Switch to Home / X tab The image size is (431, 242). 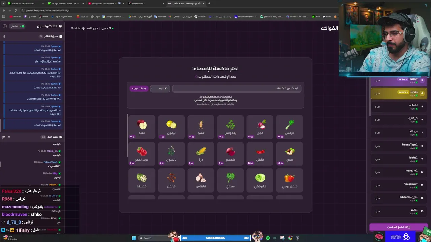click(x=146, y=3)
